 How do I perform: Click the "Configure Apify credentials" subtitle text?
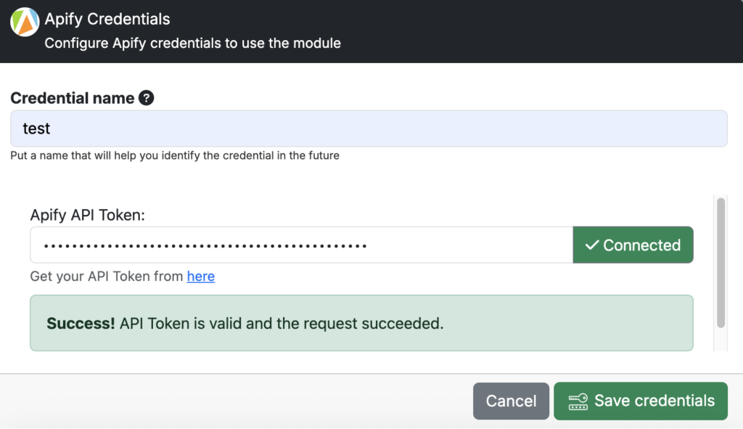[192, 43]
